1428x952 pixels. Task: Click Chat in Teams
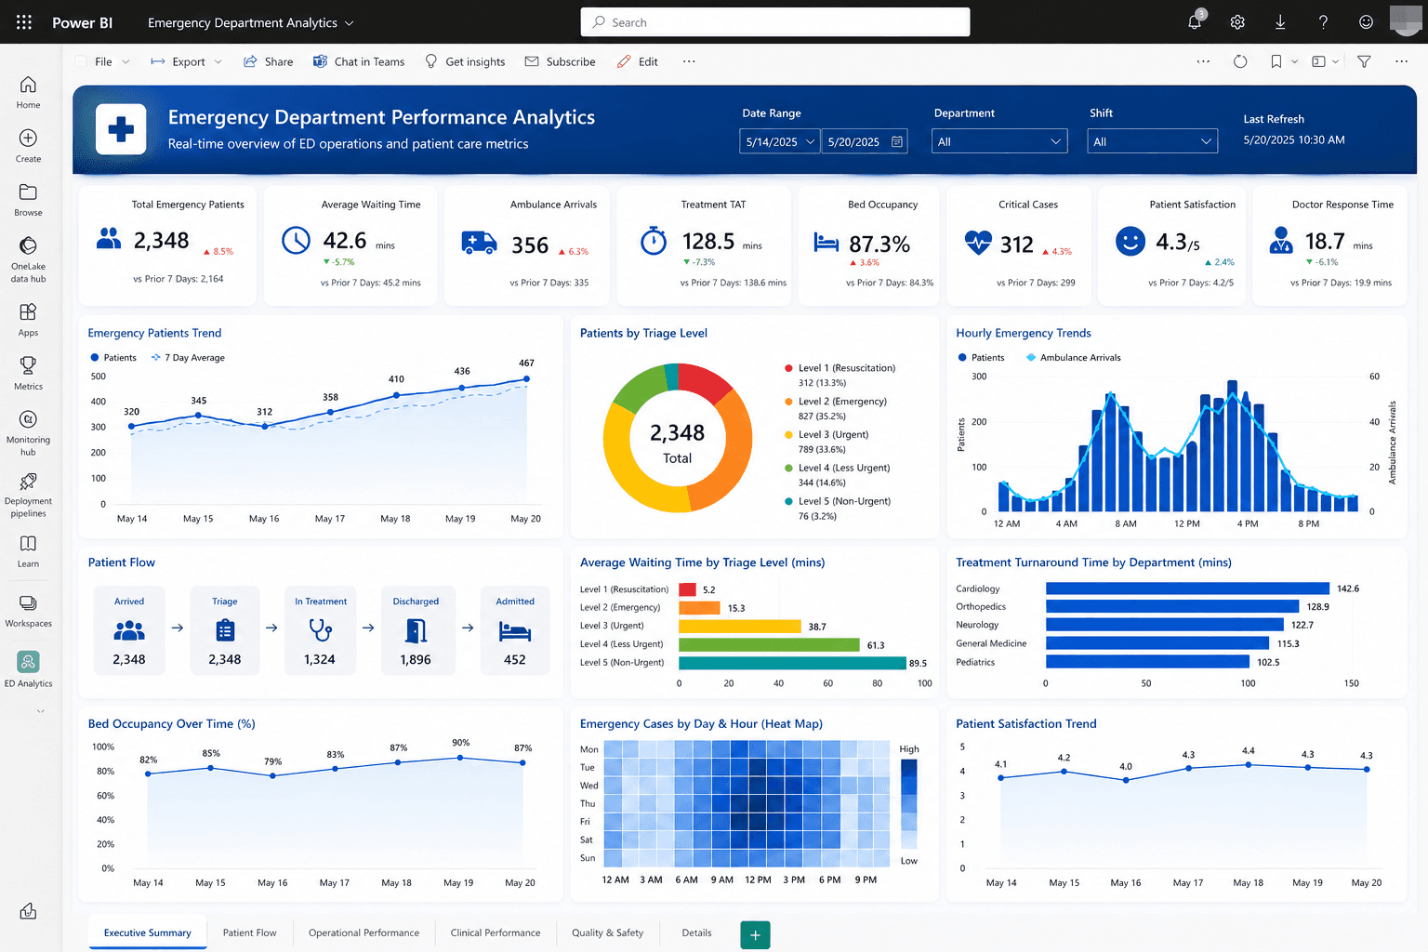359,61
